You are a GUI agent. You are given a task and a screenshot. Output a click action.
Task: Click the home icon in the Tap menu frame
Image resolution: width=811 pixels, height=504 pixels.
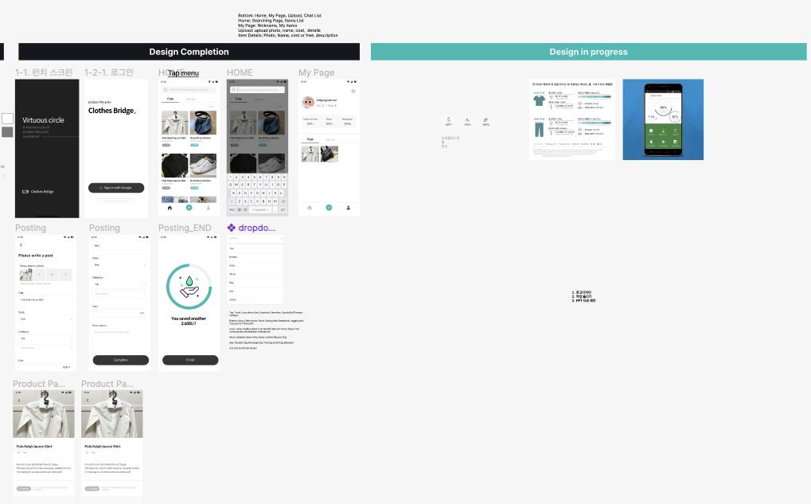coord(170,208)
